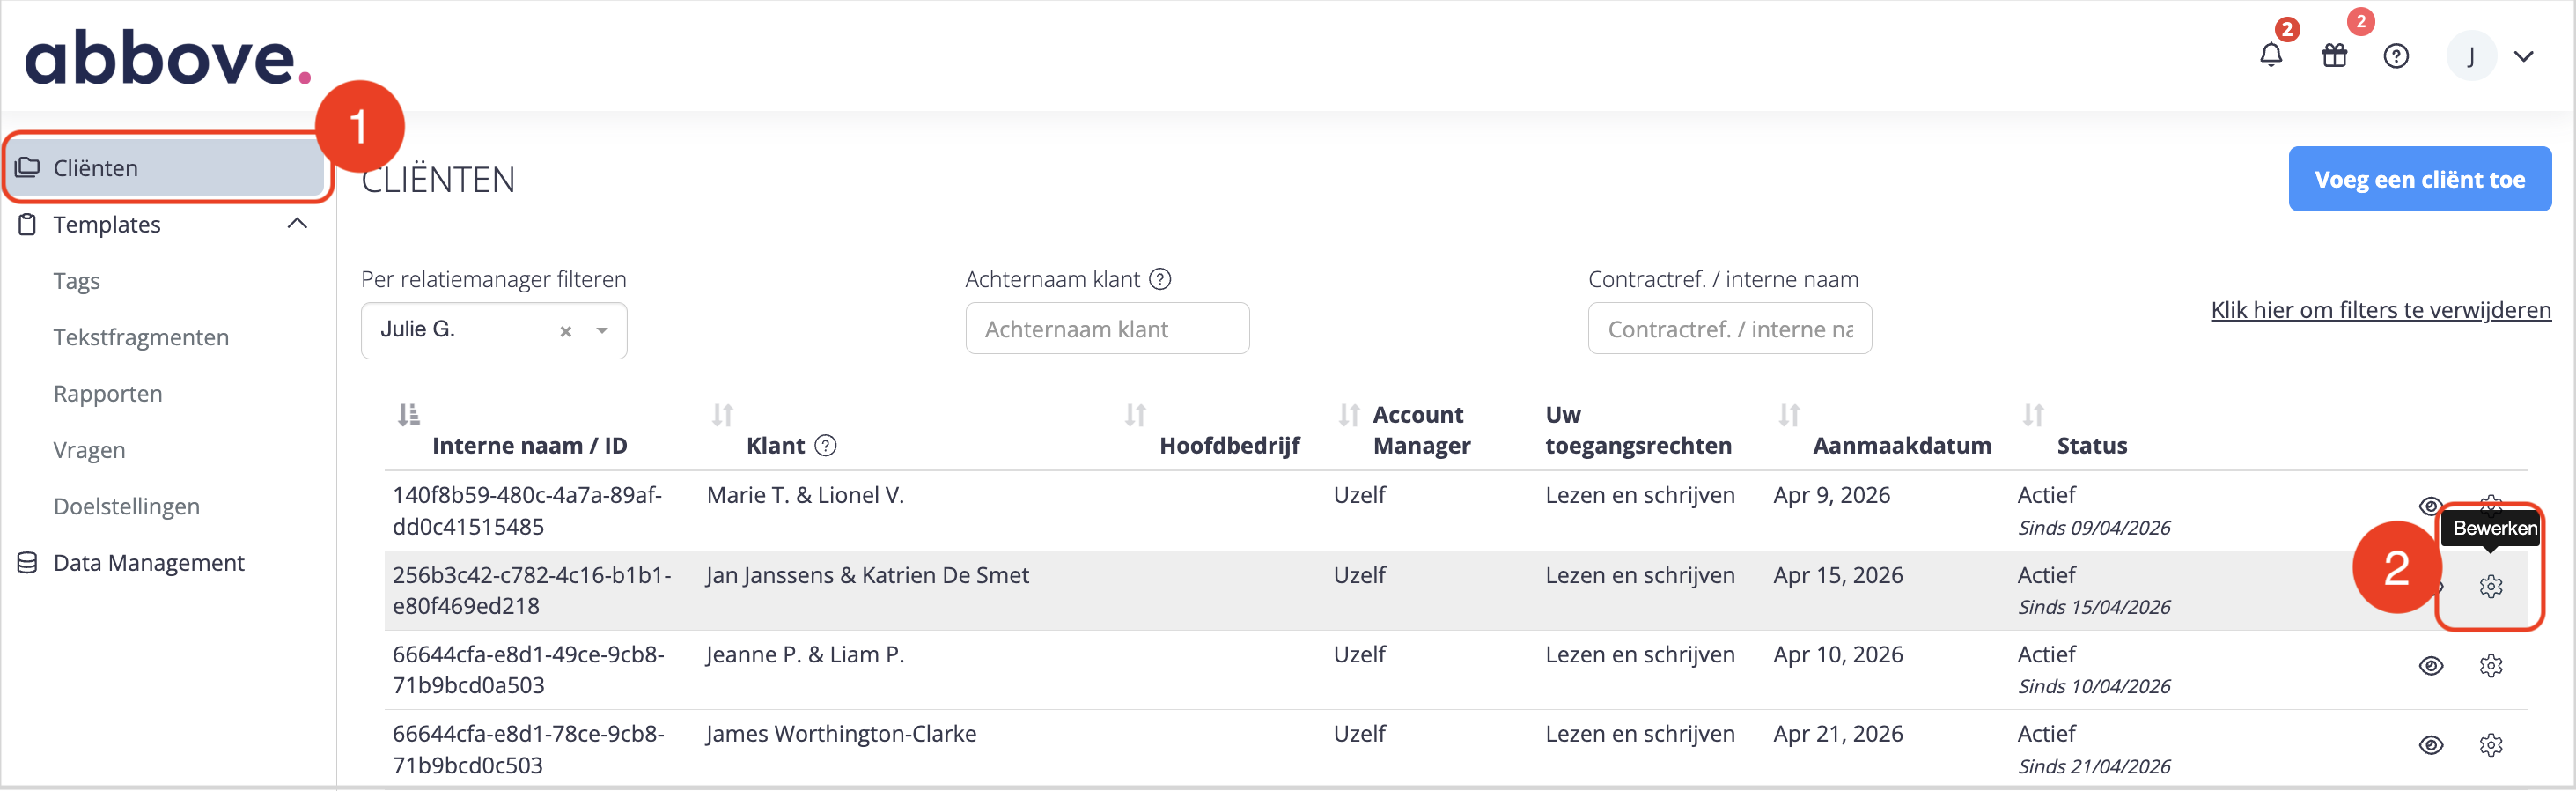Open the Cliënten sidebar item
Image resolution: width=2576 pixels, height=791 pixels.
pos(166,167)
